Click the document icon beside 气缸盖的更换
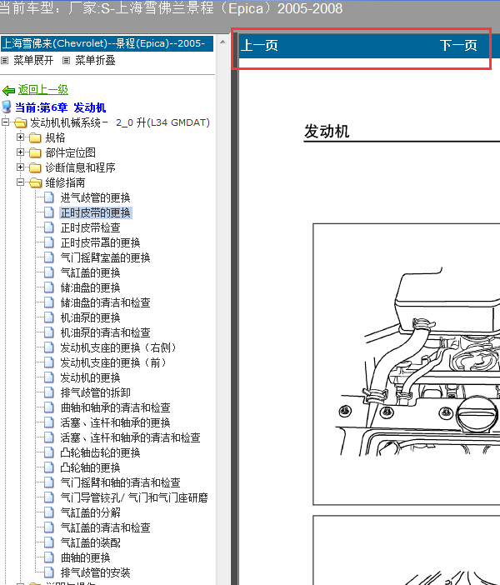This screenshot has width=500, height=585. [x=49, y=273]
